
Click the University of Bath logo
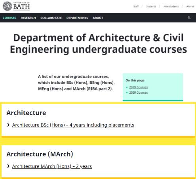(x=16, y=6)
